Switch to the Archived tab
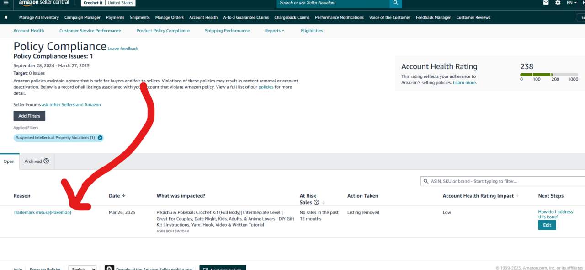Image resolution: width=585 pixels, height=270 pixels. [x=33, y=162]
